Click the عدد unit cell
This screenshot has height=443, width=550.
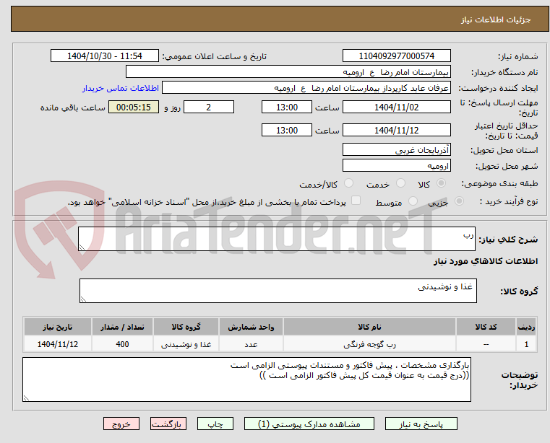click(x=251, y=344)
